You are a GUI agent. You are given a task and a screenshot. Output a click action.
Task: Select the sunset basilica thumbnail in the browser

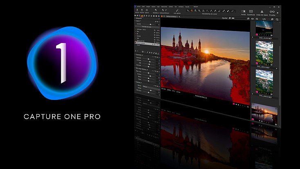pos(264,114)
